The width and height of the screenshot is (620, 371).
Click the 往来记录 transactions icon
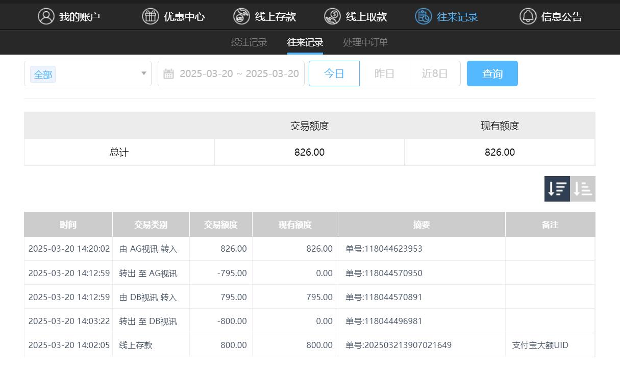(423, 16)
